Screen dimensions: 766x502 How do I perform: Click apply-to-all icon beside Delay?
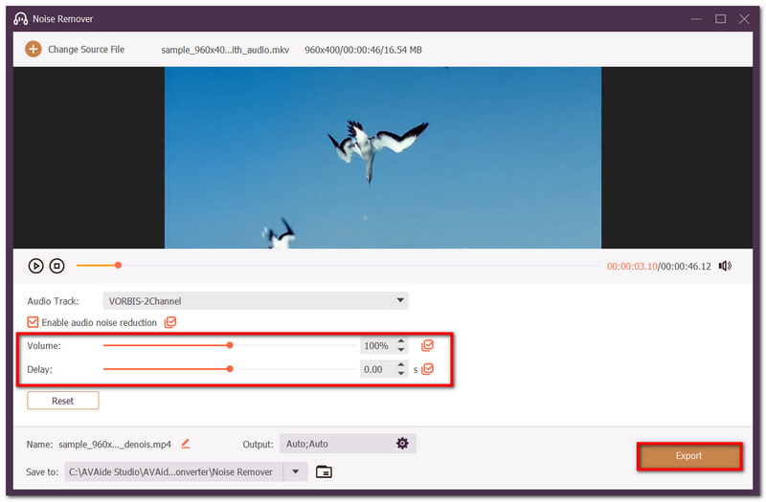[427, 369]
